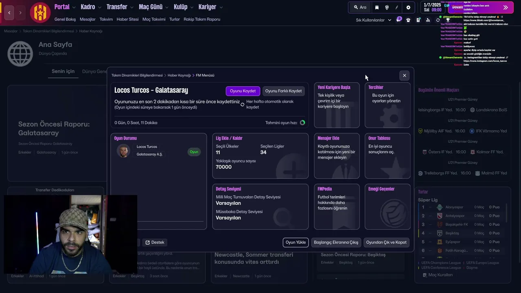
Task: Open the Onur Tablosu card
Action: (x=387, y=156)
